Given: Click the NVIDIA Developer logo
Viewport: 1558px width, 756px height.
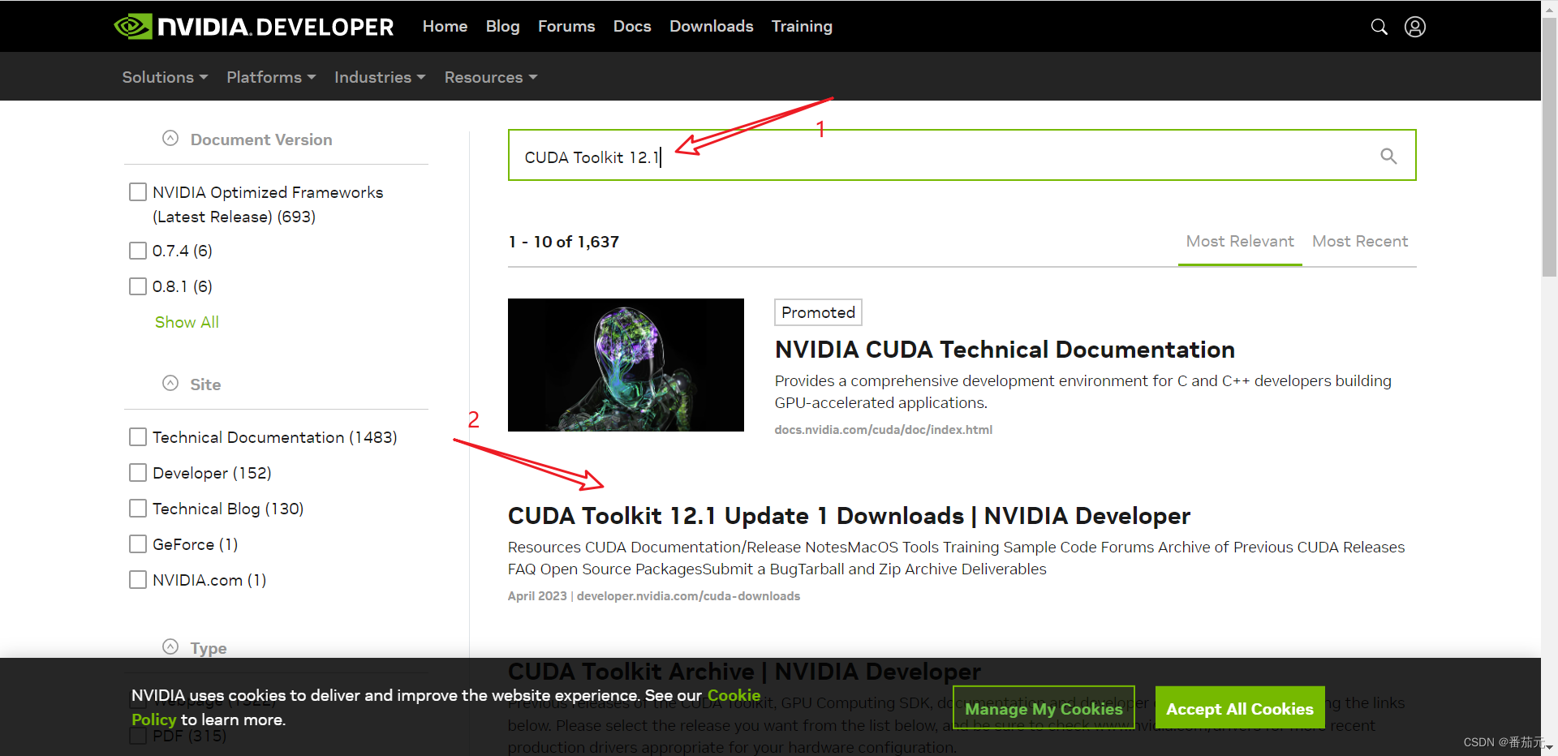Looking at the screenshot, I should 253,27.
